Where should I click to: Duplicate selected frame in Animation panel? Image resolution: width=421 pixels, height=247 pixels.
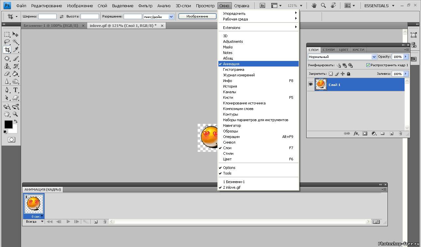(x=96, y=222)
